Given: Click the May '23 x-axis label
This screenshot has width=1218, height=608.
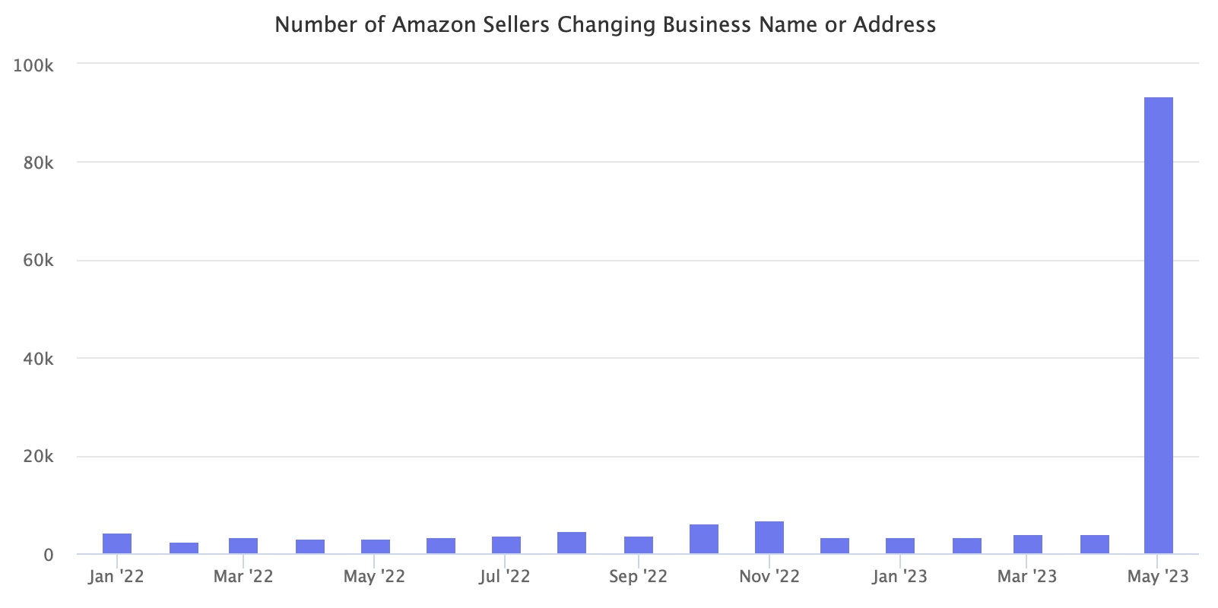Looking at the screenshot, I should tap(1158, 577).
